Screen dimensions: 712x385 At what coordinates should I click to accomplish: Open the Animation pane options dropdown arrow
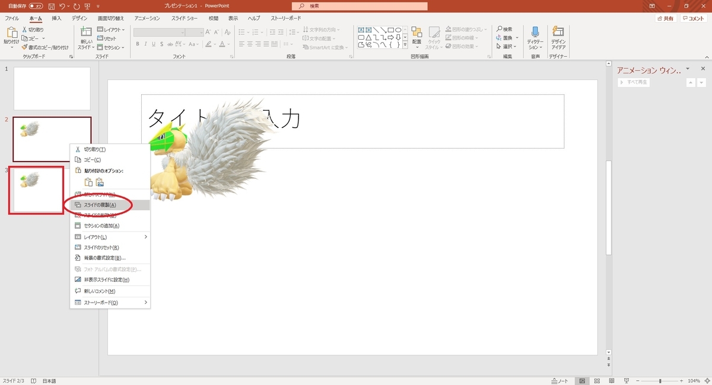click(x=688, y=69)
